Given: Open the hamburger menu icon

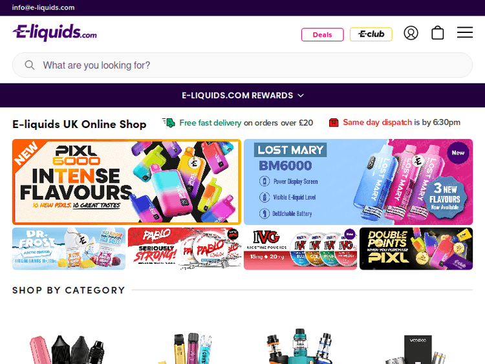Looking at the screenshot, I should [x=465, y=32].
